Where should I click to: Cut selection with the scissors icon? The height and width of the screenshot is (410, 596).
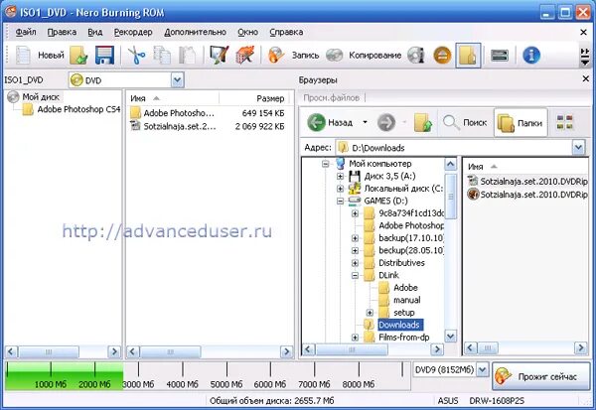pos(136,56)
